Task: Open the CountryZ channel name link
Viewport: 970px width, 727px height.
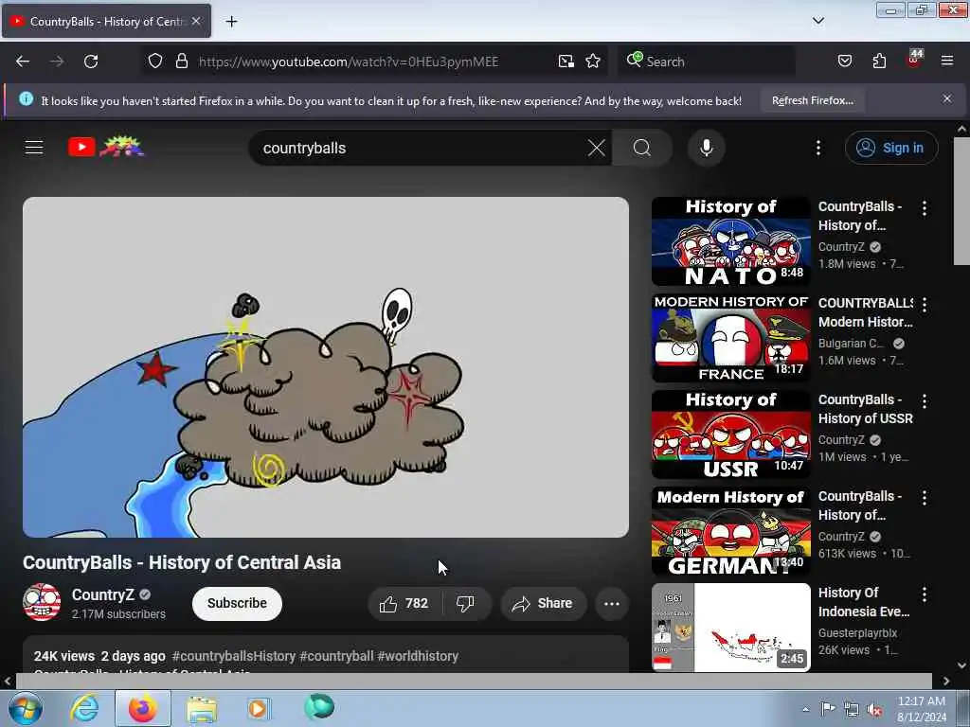Action: point(102,594)
